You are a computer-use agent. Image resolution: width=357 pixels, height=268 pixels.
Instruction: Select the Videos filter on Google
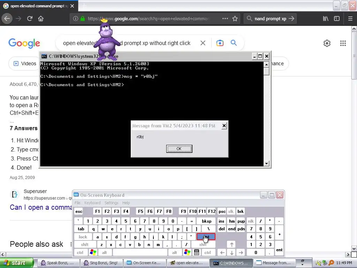[x=25, y=64]
